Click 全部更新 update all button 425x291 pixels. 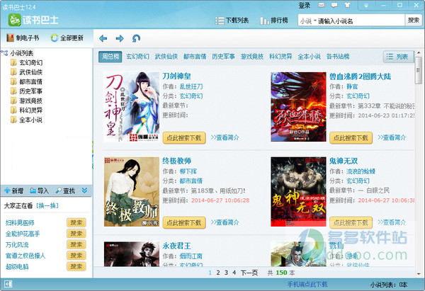coord(67,38)
